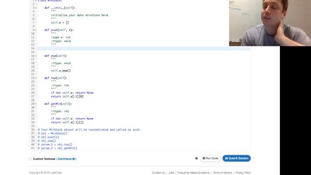This screenshot has height=175, width=311.
Task: Open Frequently Asked Questions link
Action: coord(193,173)
